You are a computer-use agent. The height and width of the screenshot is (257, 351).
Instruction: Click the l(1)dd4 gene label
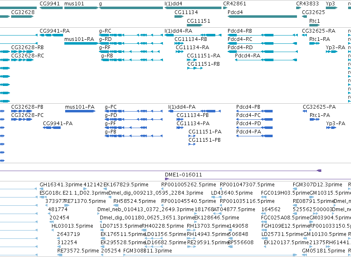coord(173,4)
